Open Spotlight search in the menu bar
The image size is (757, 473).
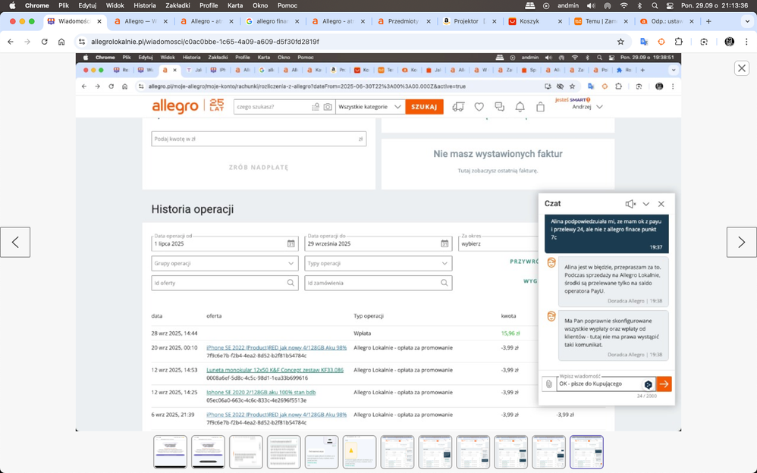click(655, 6)
